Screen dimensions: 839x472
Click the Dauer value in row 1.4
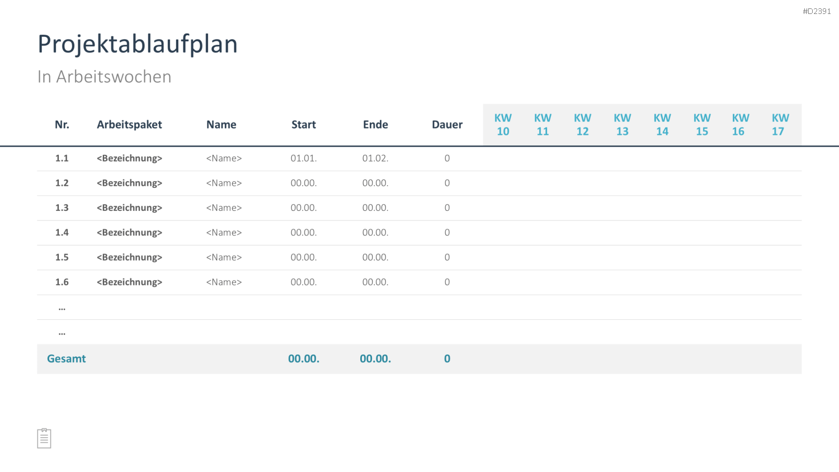[x=447, y=233]
